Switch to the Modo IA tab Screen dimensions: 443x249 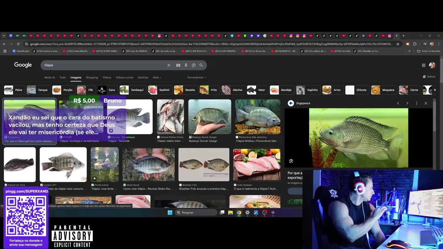[x=49, y=77]
